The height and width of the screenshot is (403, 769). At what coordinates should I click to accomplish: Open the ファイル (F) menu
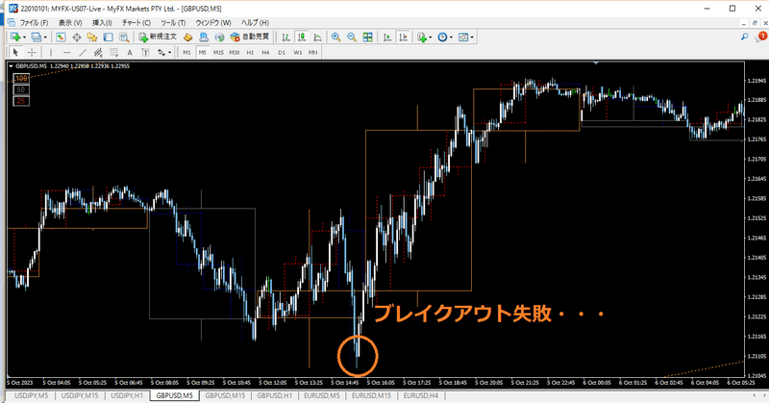[34, 22]
